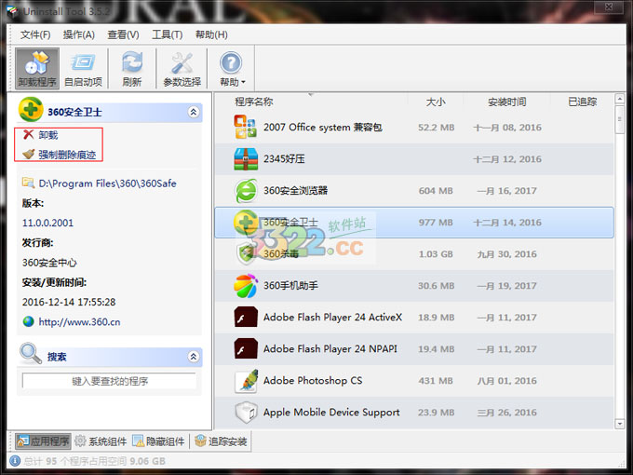Click the 360安全卫士 panel header icon
The width and height of the screenshot is (633, 475).
coord(31,110)
